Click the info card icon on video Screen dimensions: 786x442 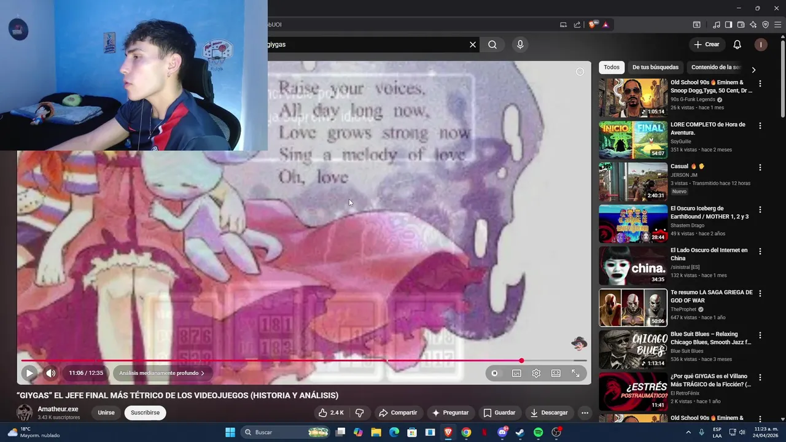580,72
